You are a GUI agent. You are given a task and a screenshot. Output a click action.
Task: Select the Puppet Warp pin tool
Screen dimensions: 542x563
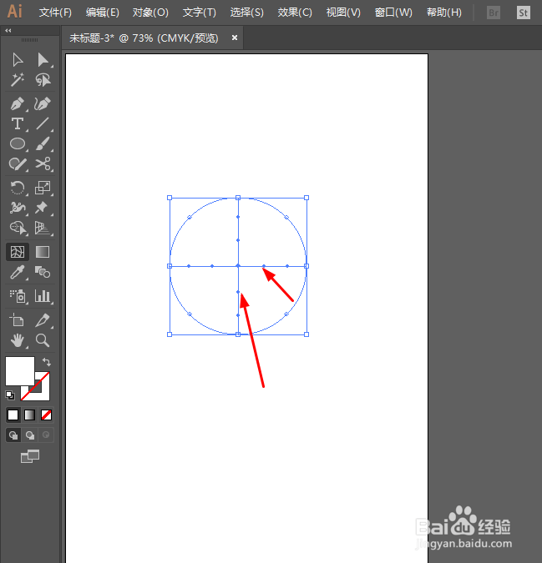41,208
